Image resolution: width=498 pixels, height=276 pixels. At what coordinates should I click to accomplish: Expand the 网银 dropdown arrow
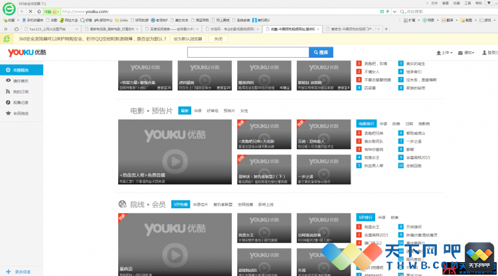(438, 20)
